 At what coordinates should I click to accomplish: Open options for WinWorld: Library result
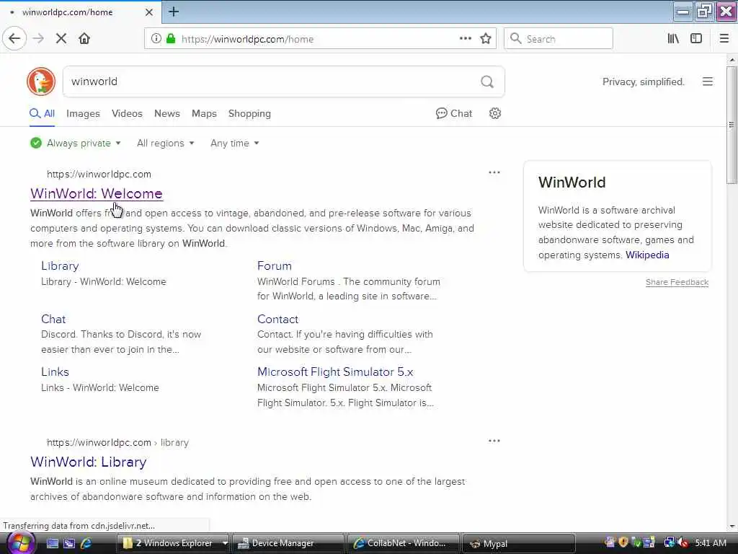coord(494,441)
